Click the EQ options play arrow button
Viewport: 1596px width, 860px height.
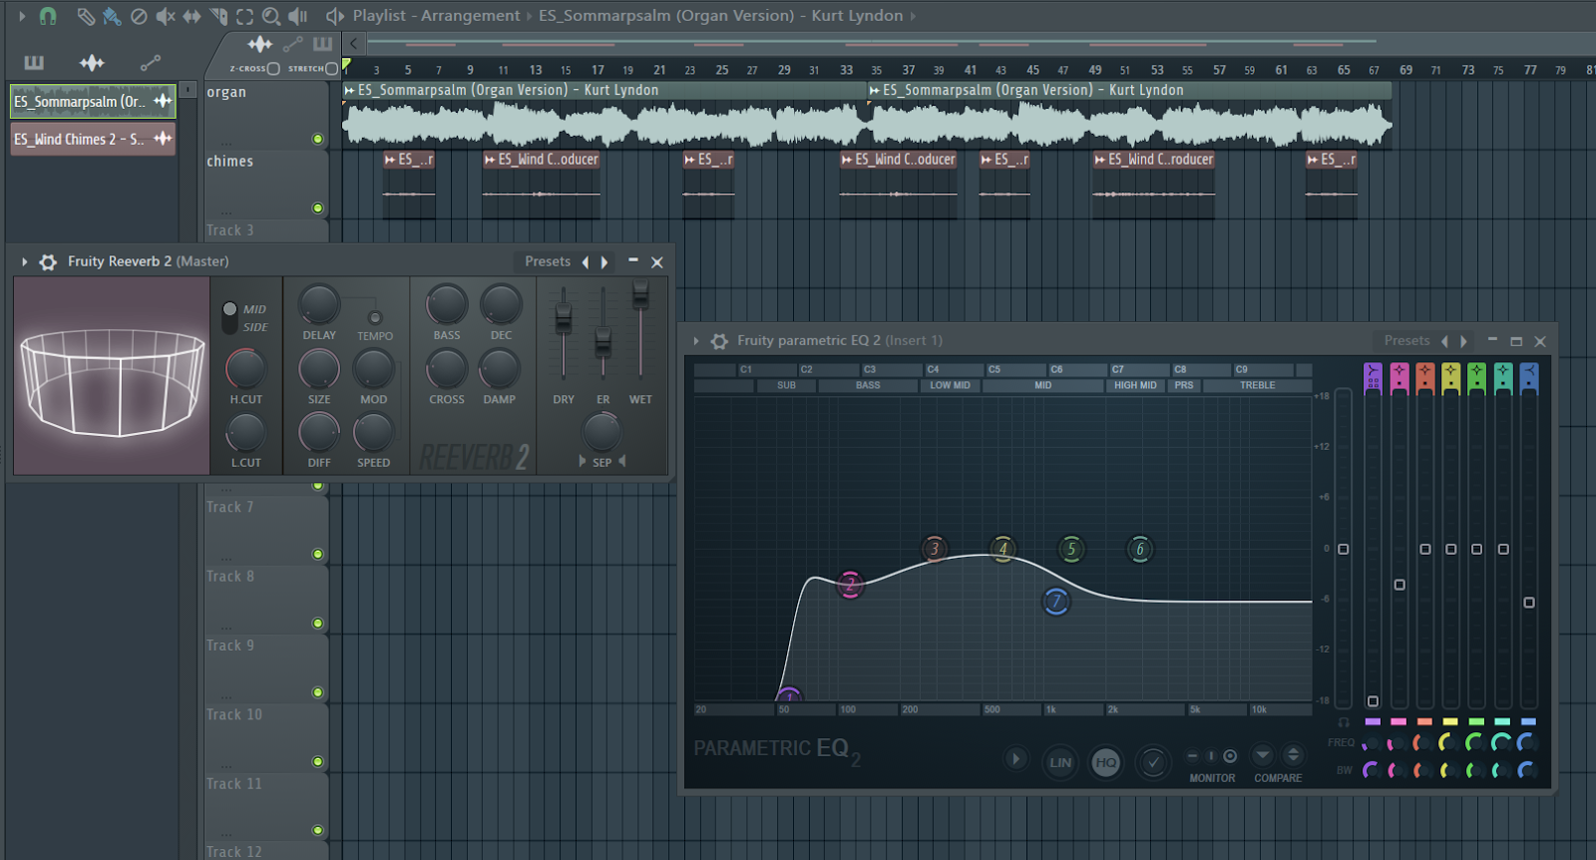(x=1015, y=759)
